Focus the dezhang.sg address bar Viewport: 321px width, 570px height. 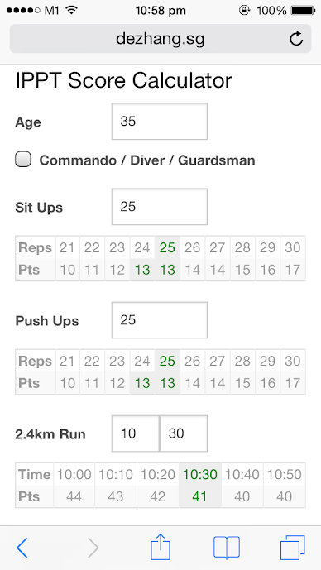[x=160, y=39]
